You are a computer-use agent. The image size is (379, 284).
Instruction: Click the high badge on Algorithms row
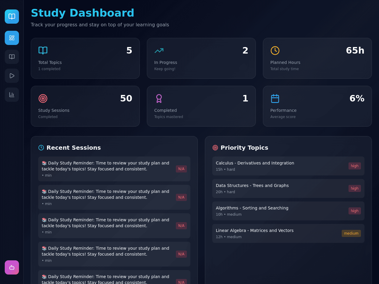(x=355, y=211)
